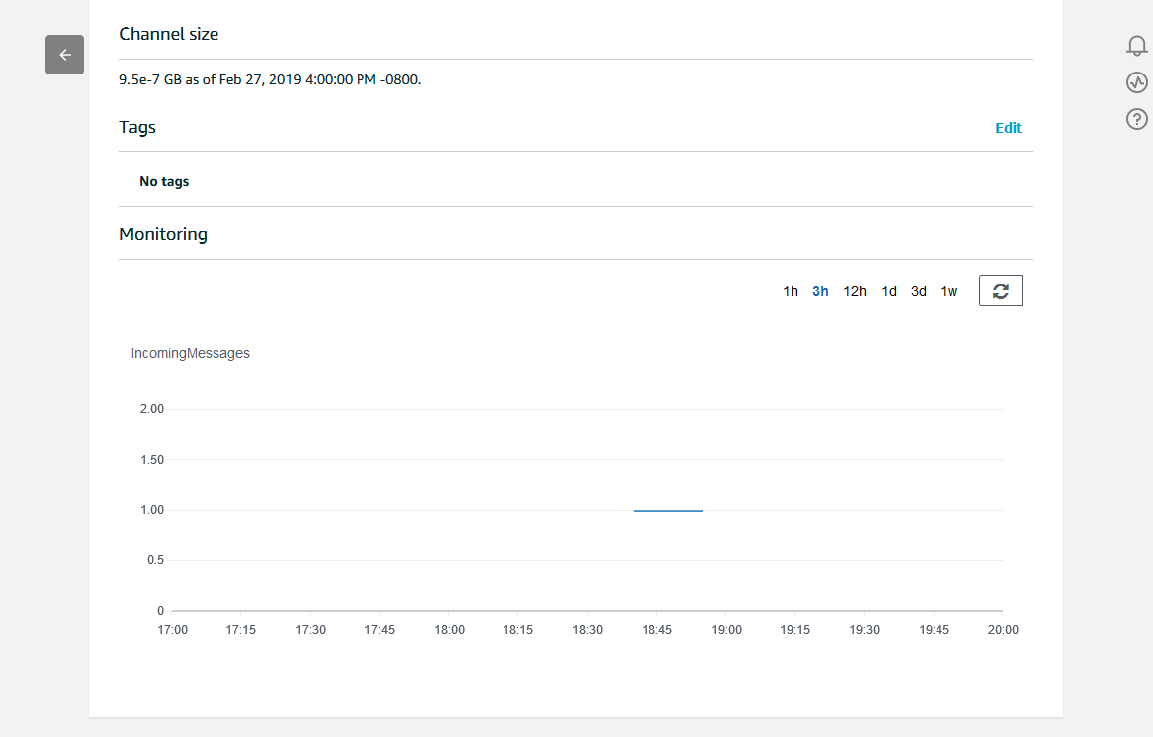This screenshot has width=1153, height=737.
Task: Click the Channel size heading
Action: (169, 34)
